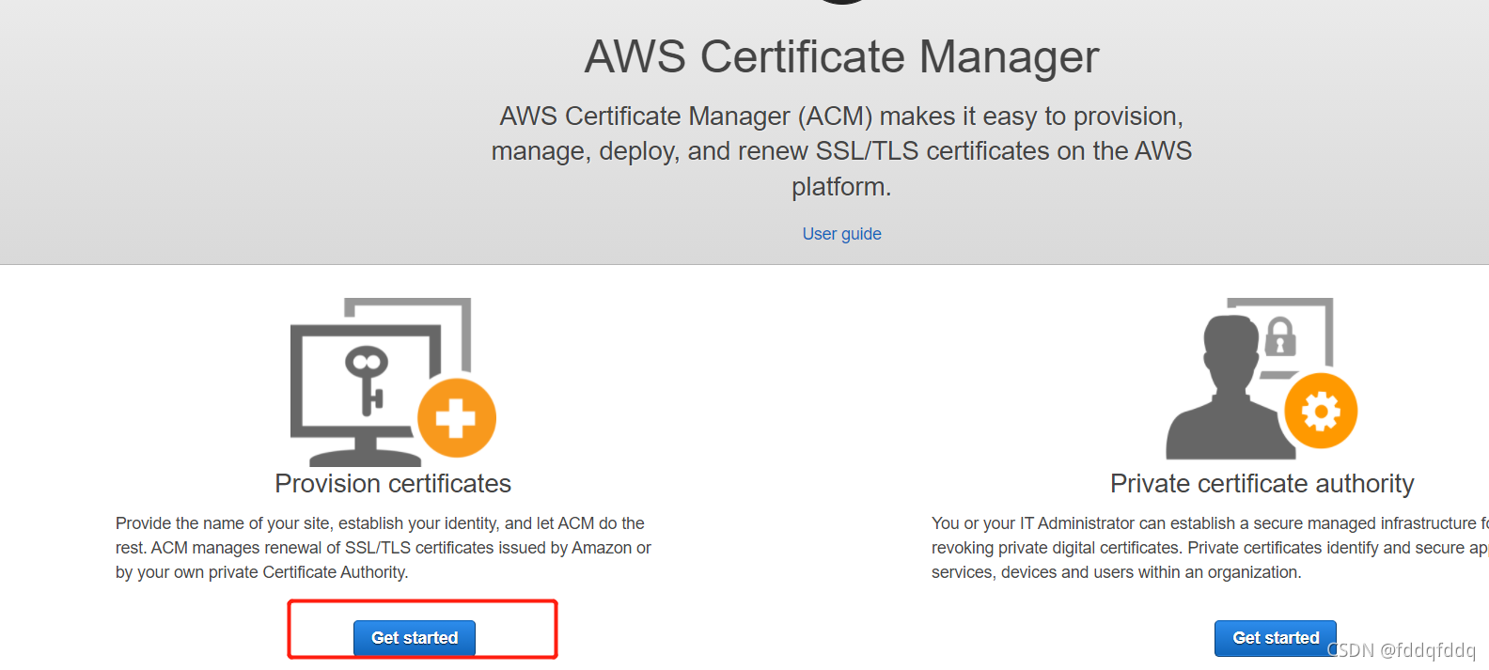
Task: Select the Provision certificates heading
Action: pos(393,484)
